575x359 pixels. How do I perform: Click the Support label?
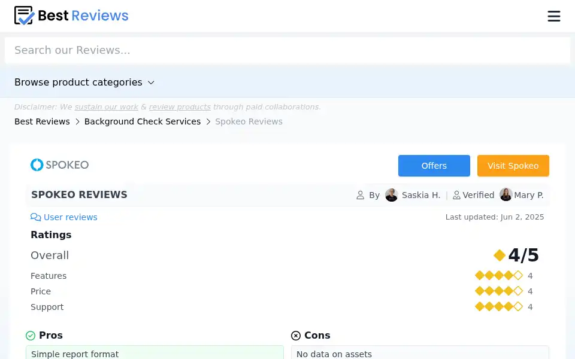[x=47, y=307]
